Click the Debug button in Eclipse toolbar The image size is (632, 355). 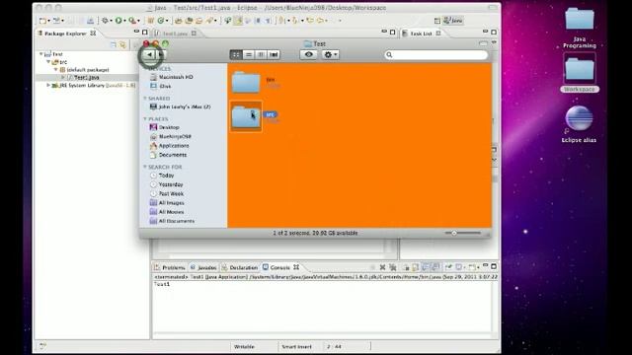coord(106,20)
